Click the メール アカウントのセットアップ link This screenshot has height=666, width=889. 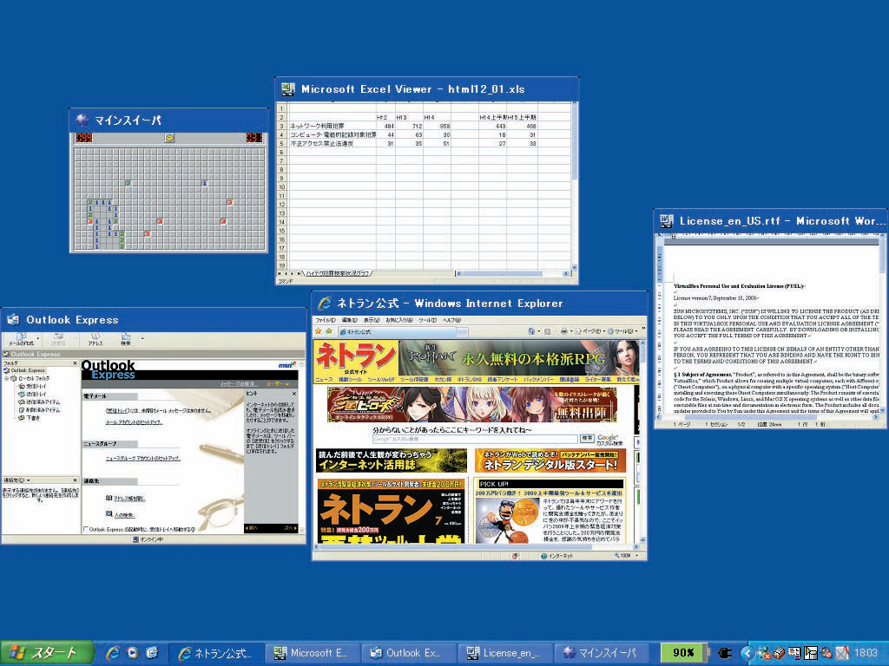[x=134, y=422]
